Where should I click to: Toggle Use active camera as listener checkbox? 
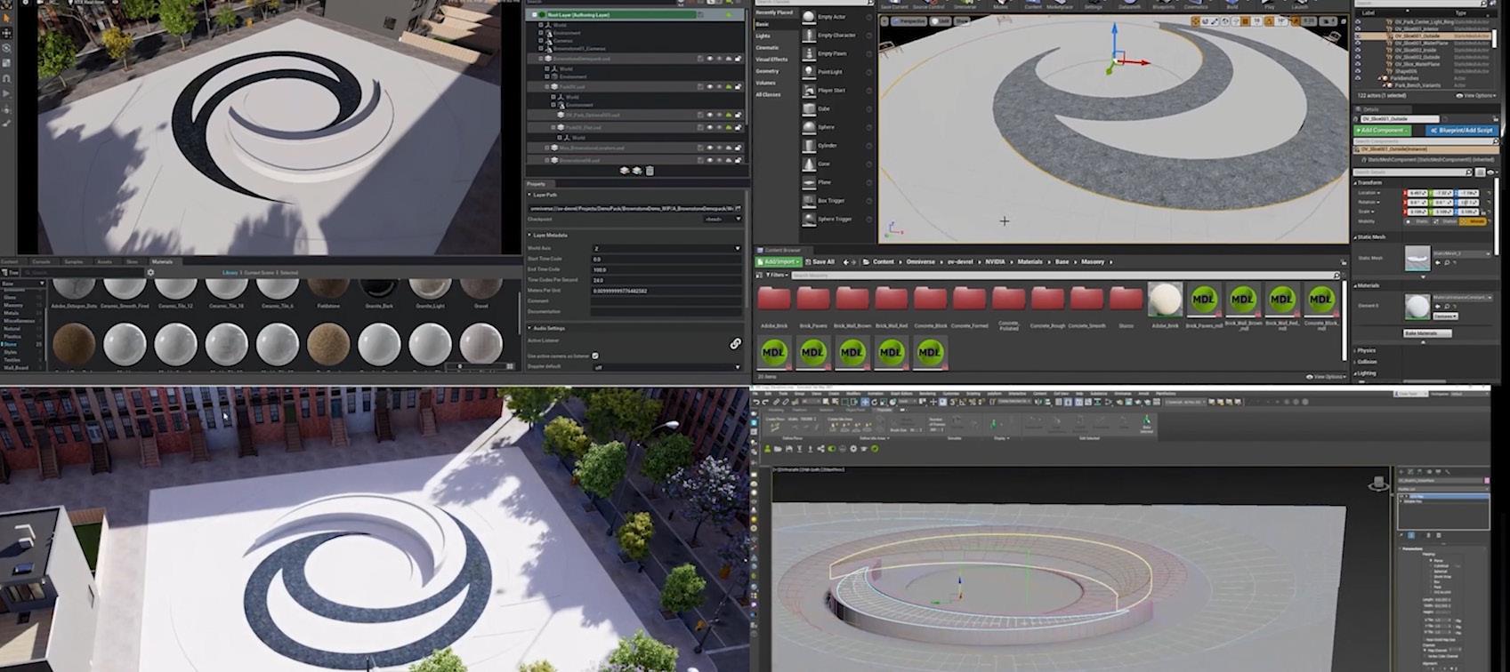tap(595, 356)
